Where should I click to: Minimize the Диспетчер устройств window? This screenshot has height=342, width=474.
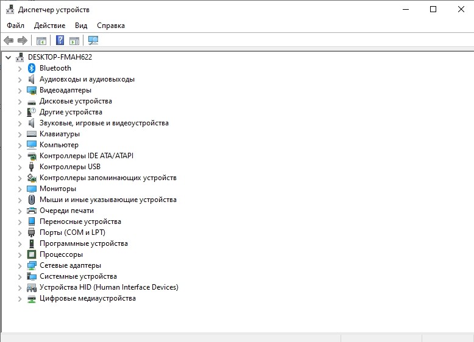point(406,9)
